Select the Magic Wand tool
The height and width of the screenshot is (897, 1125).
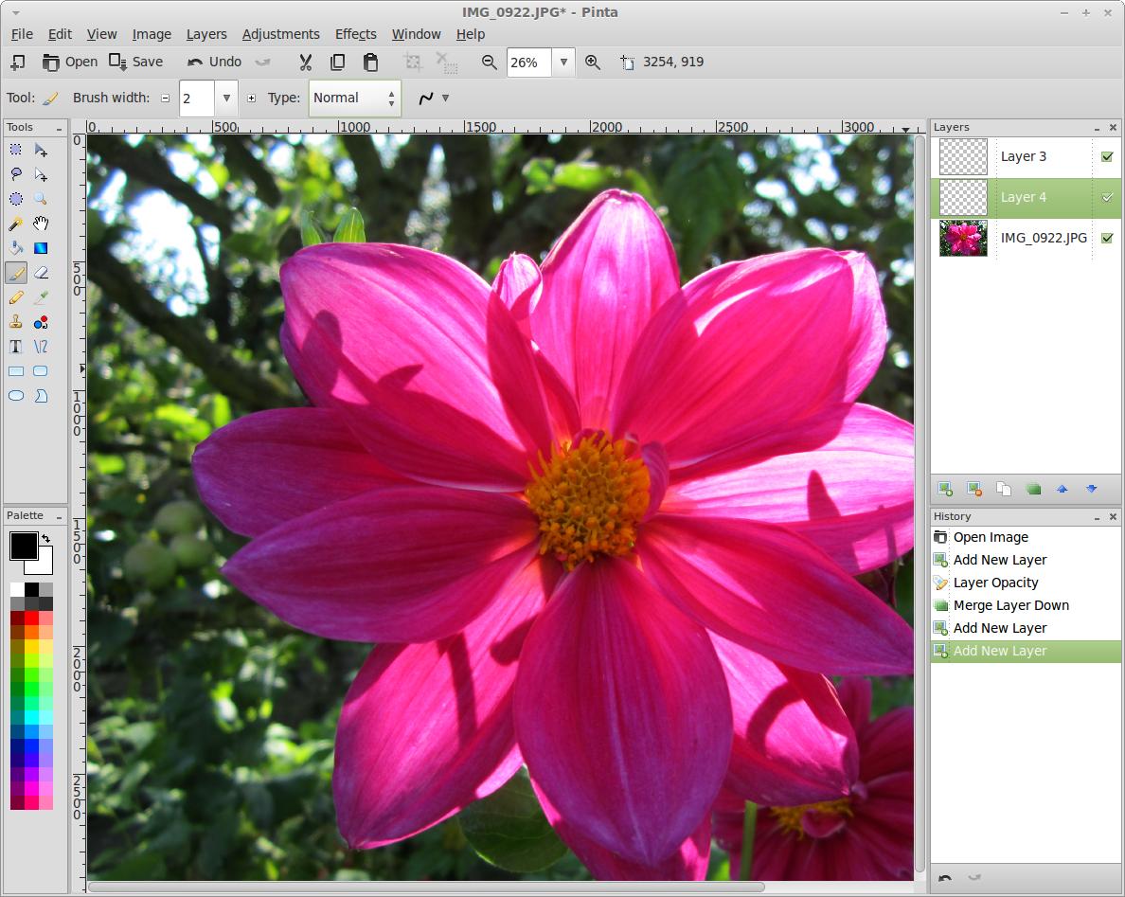click(x=16, y=224)
